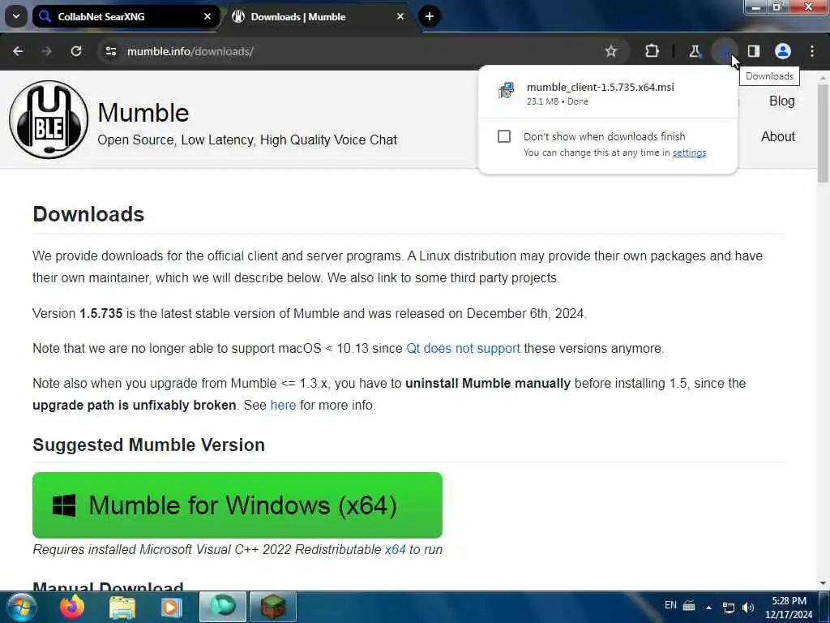Open the About navigation item

[778, 136]
